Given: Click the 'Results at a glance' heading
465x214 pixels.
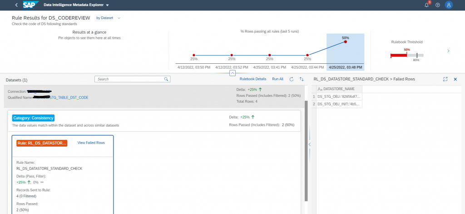Looking at the screenshot, I should 89,32.
